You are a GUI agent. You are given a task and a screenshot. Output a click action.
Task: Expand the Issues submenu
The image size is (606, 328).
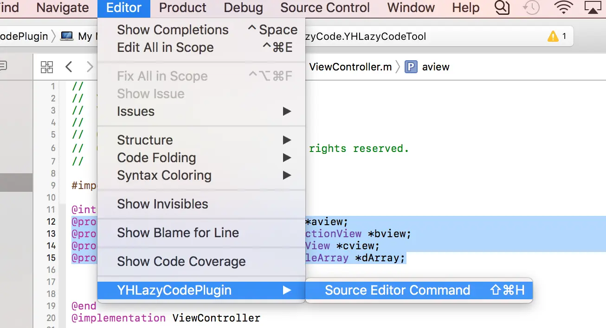[201, 111]
